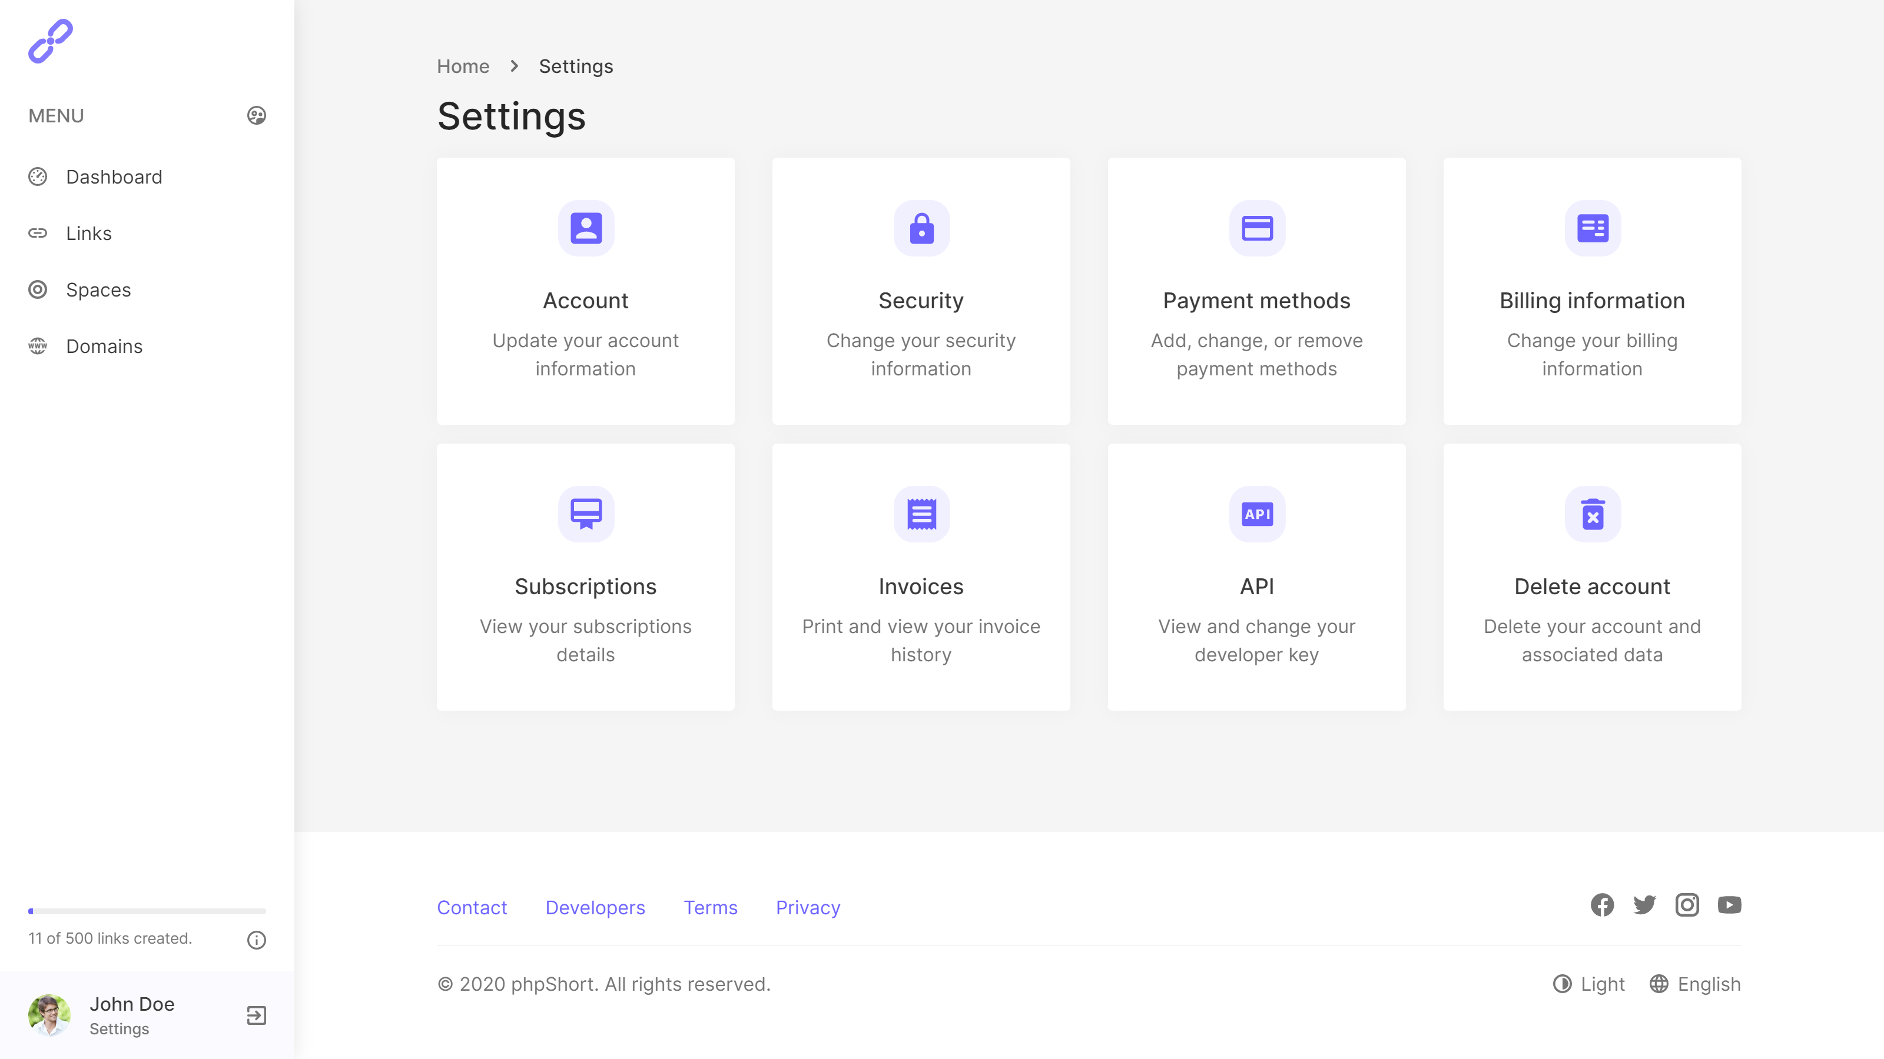Click the logout icon beside John Doe
The image size is (1884, 1059).
pos(256,1015)
